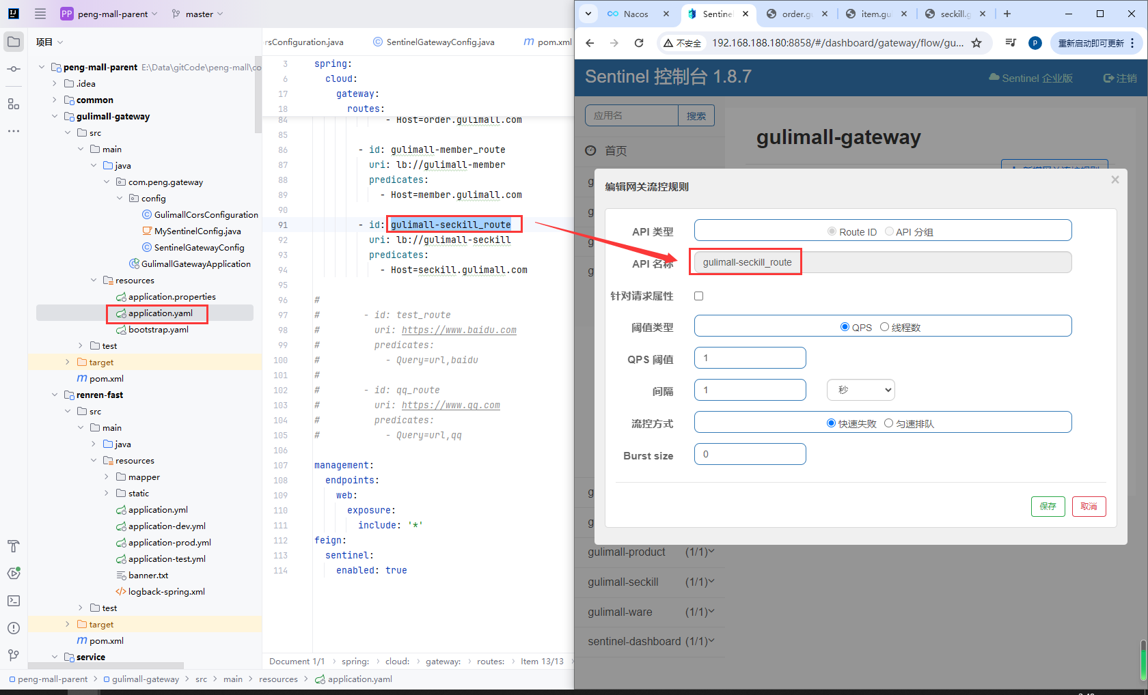Open the Build hammer tool window

[x=14, y=546]
